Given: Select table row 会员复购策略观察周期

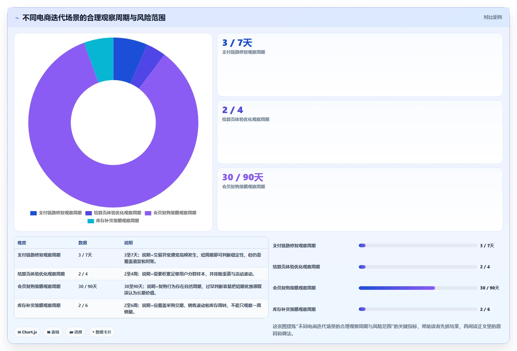Looking at the screenshot, I should [141, 289].
